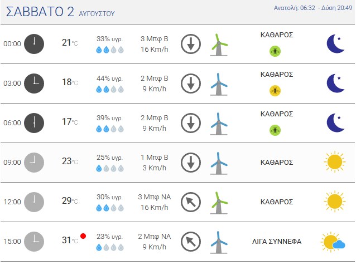Click the yellow mosquito indicator at 03:00

275,91
